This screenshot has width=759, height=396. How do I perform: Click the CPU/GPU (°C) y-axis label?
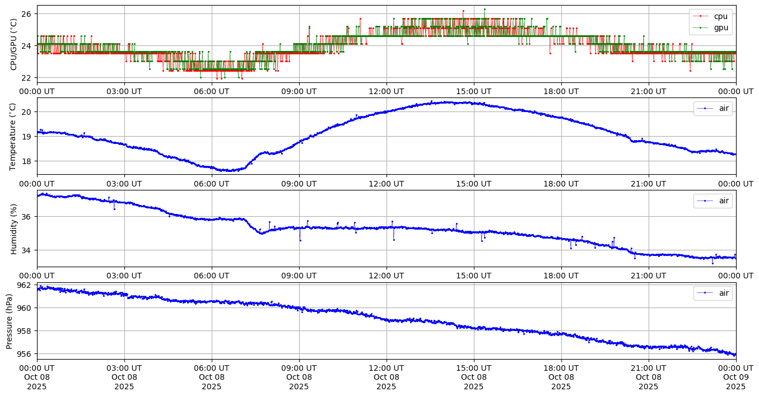(14, 44)
